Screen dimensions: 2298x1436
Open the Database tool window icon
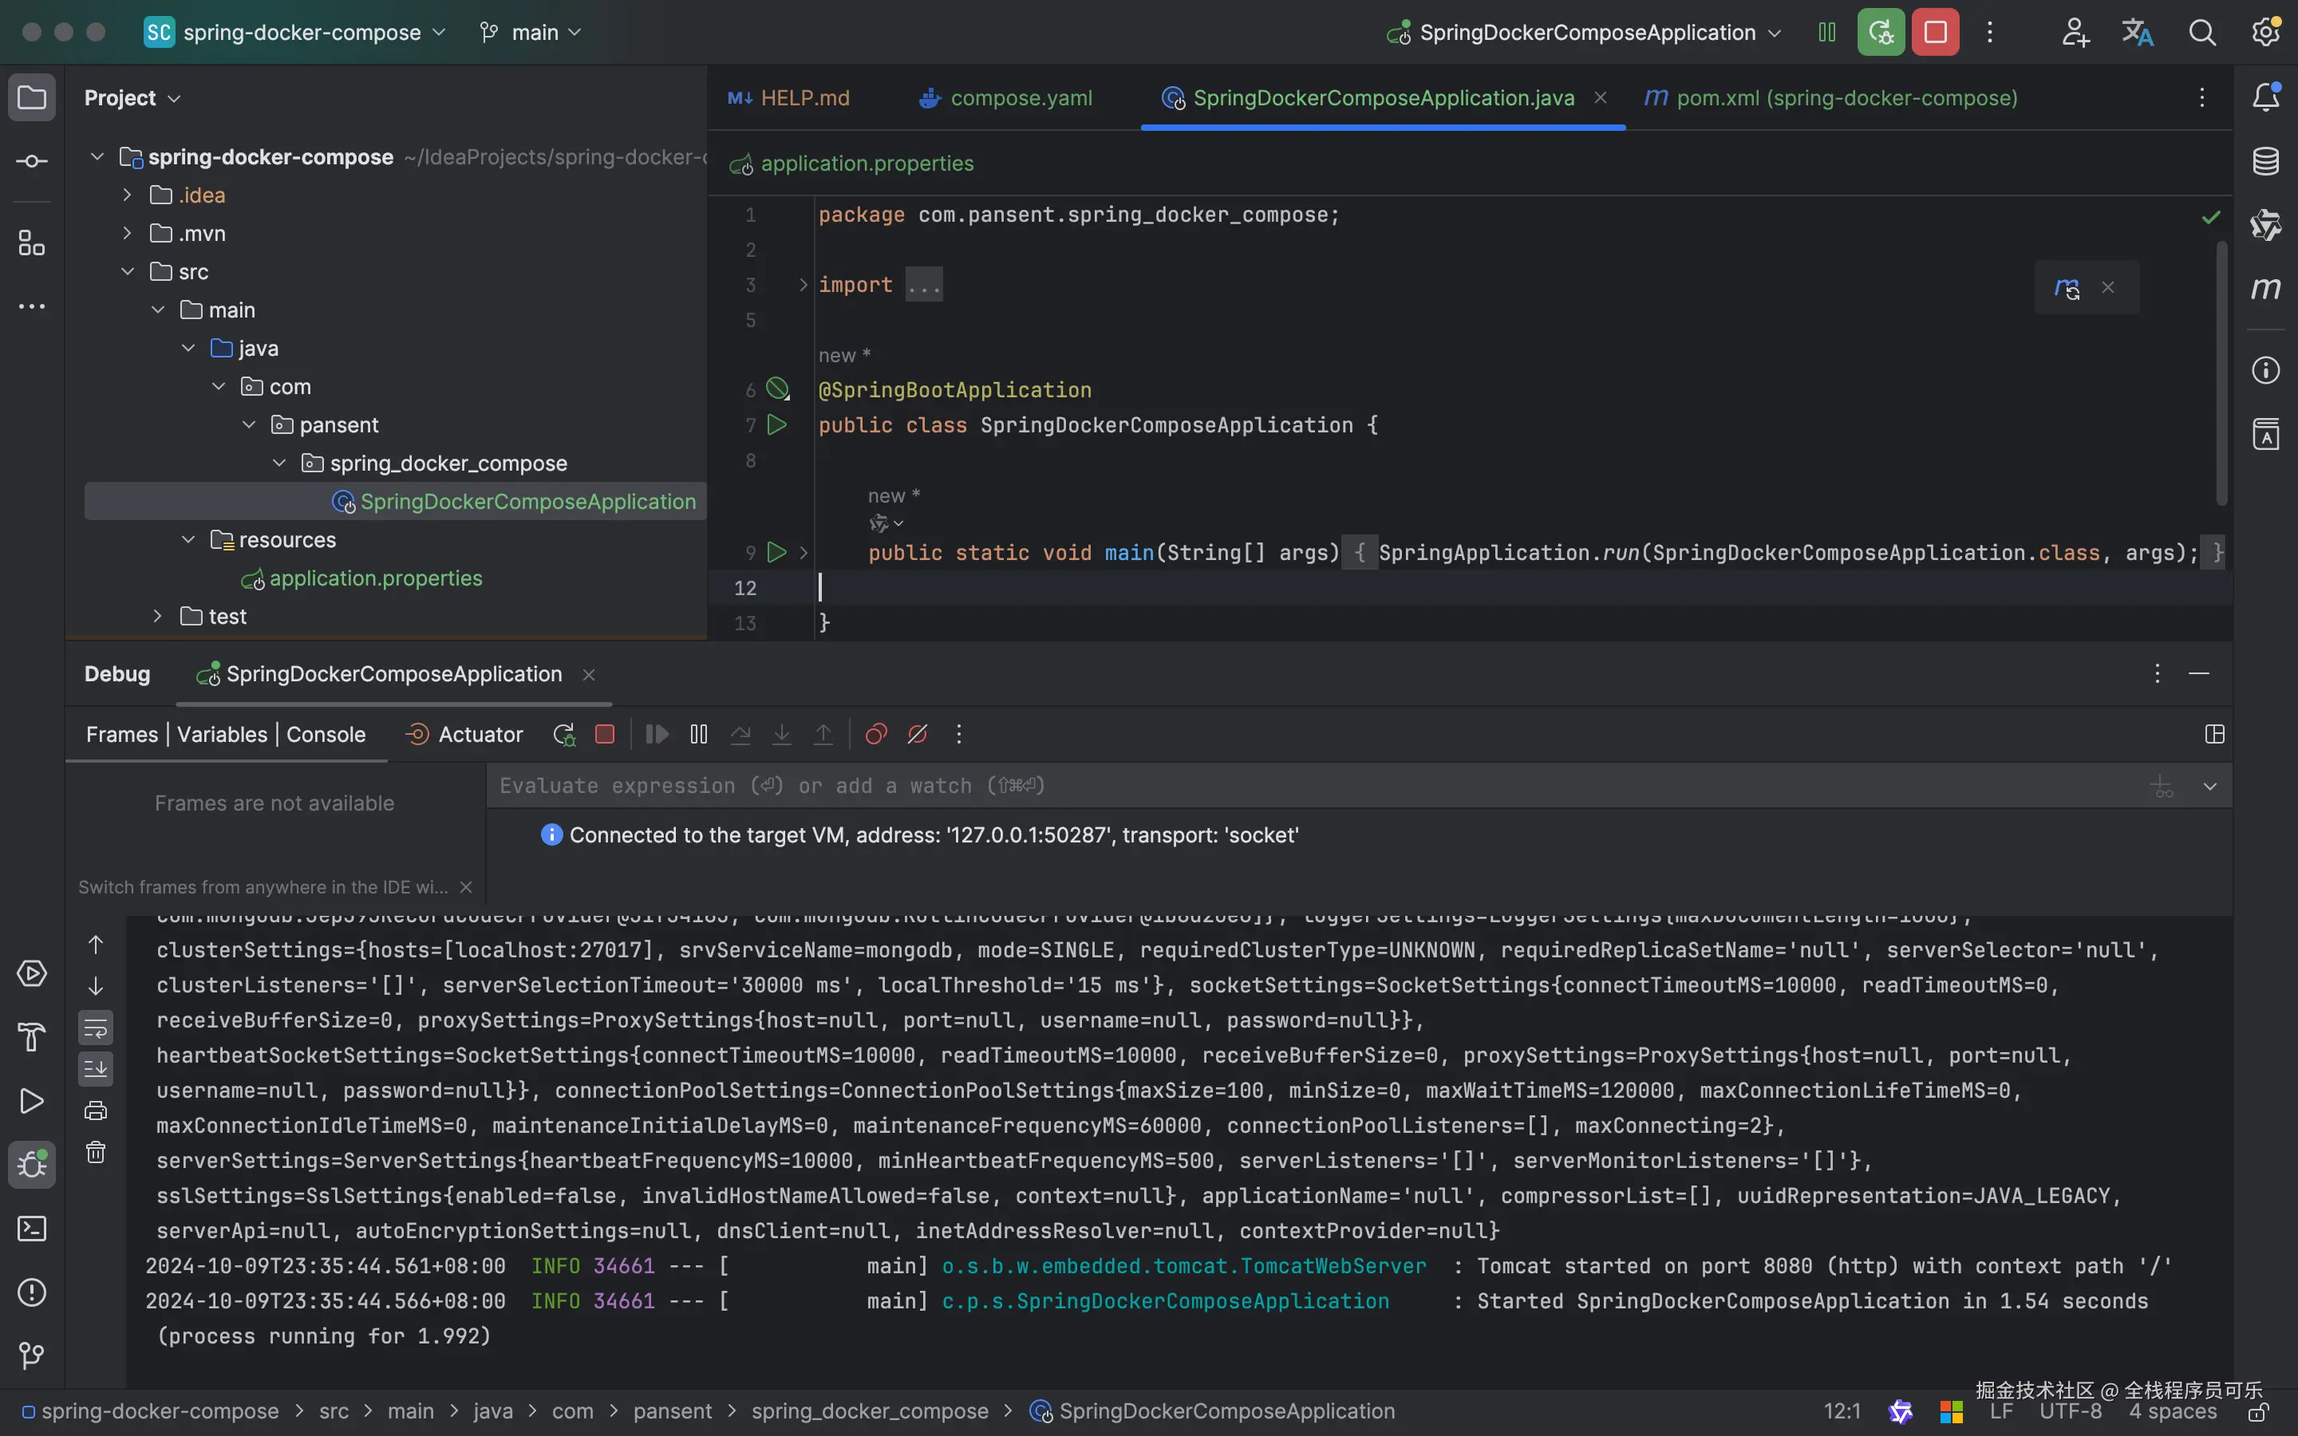point(2266,161)
